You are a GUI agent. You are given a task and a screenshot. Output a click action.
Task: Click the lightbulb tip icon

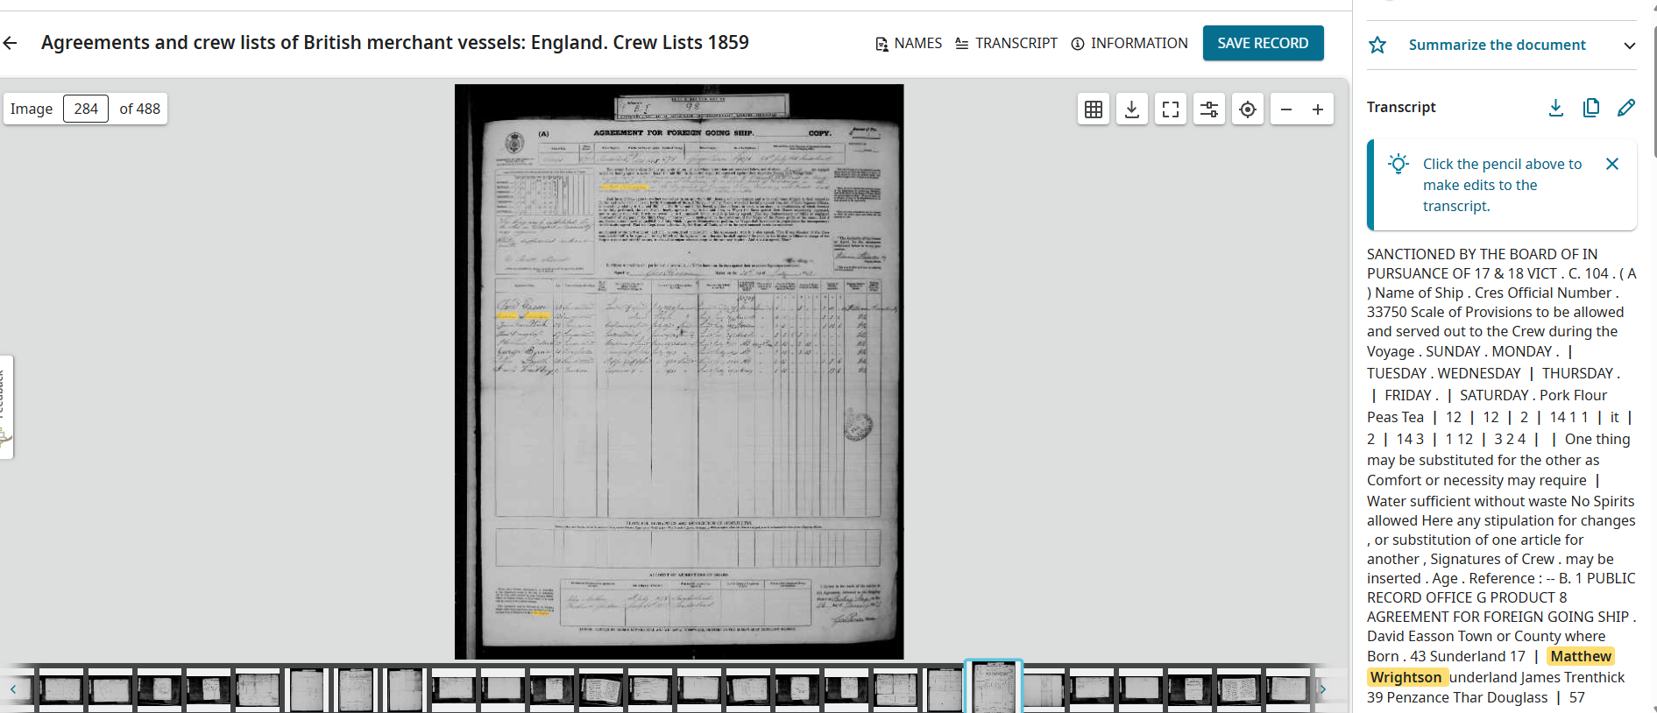tap(1399, 164)
